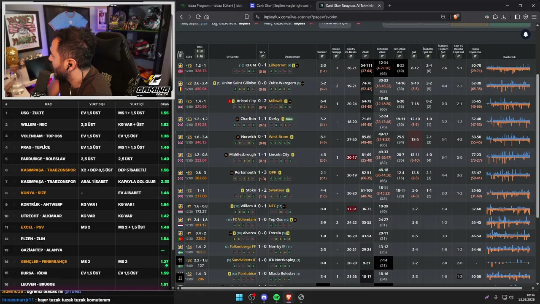The width and height of the screenshot is (540, 304).
Task: Open the notification bell on the page
Action: click(x=526, y=35)
